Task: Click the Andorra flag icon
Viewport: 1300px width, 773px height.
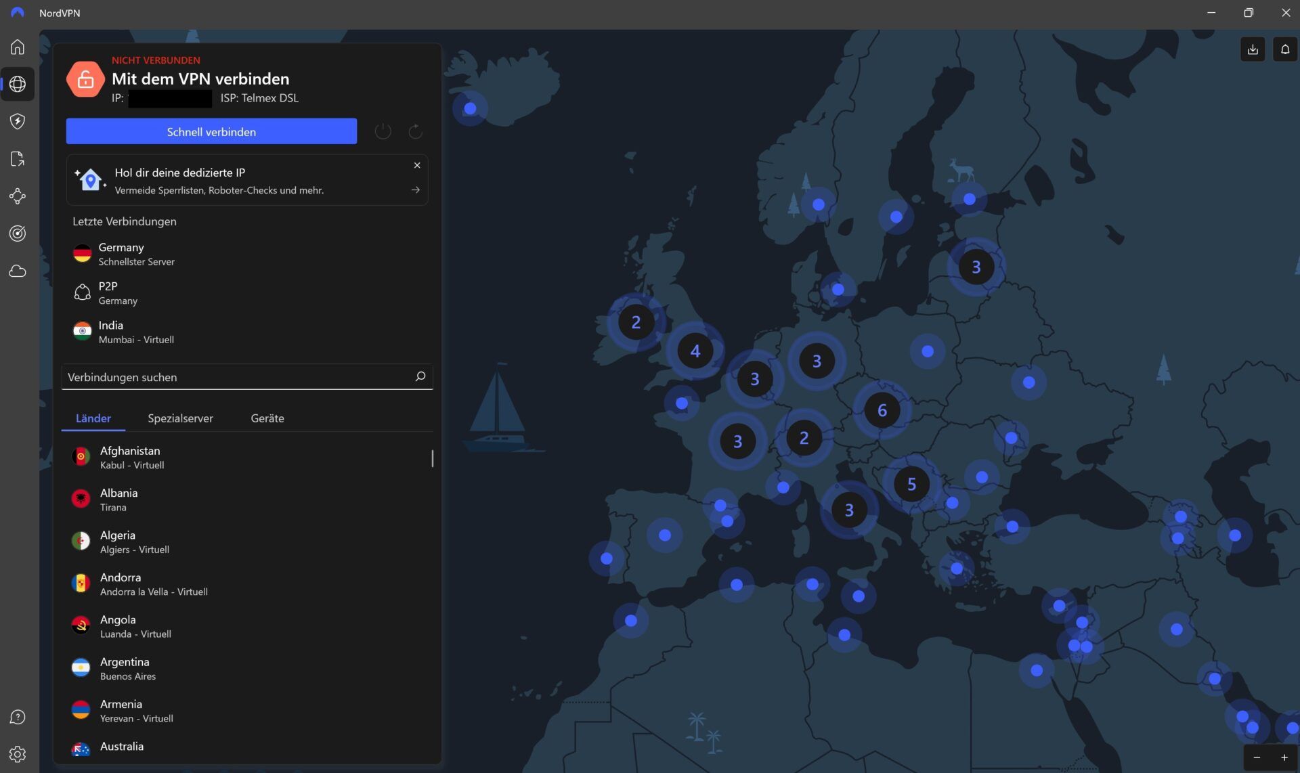Action: click(81, 583)
